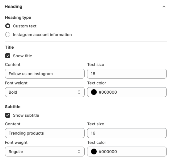Click the up-down arrows icon in the Bold select

click(79, 92)
